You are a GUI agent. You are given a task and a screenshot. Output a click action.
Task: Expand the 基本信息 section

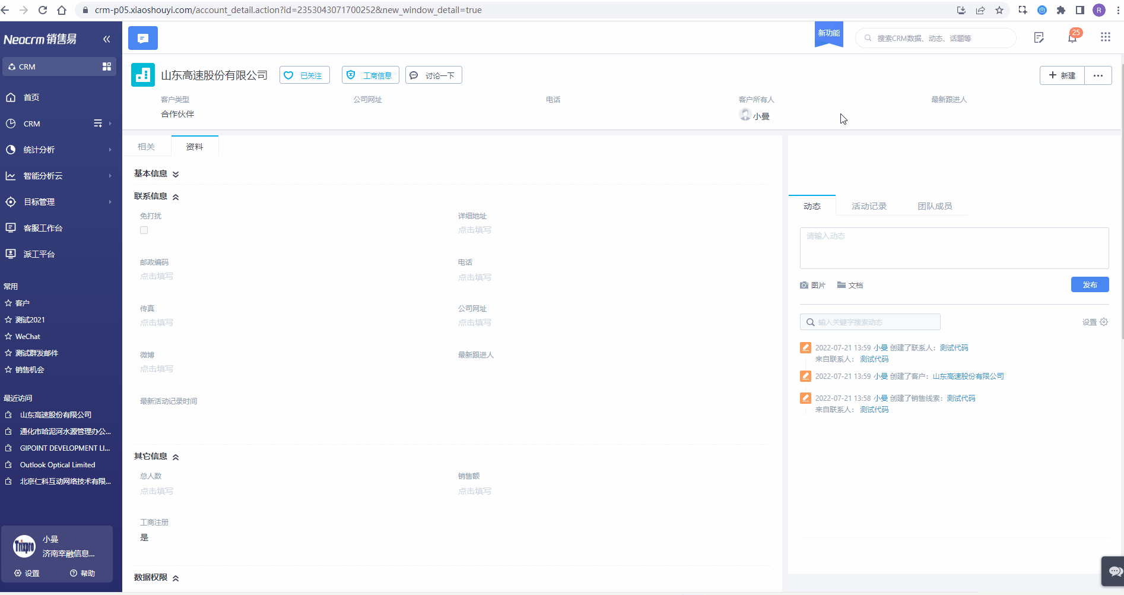click(x=176, y=173)
